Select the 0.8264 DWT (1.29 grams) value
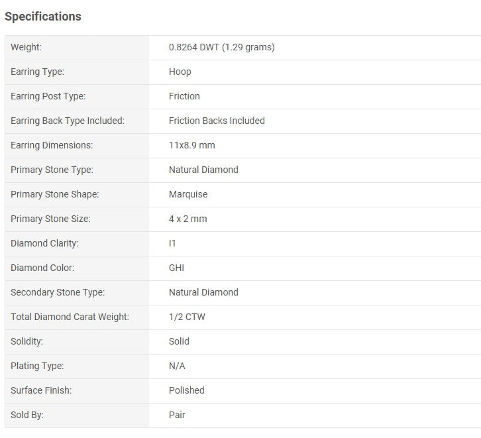The image size is (481, 438). pos(221,47)
